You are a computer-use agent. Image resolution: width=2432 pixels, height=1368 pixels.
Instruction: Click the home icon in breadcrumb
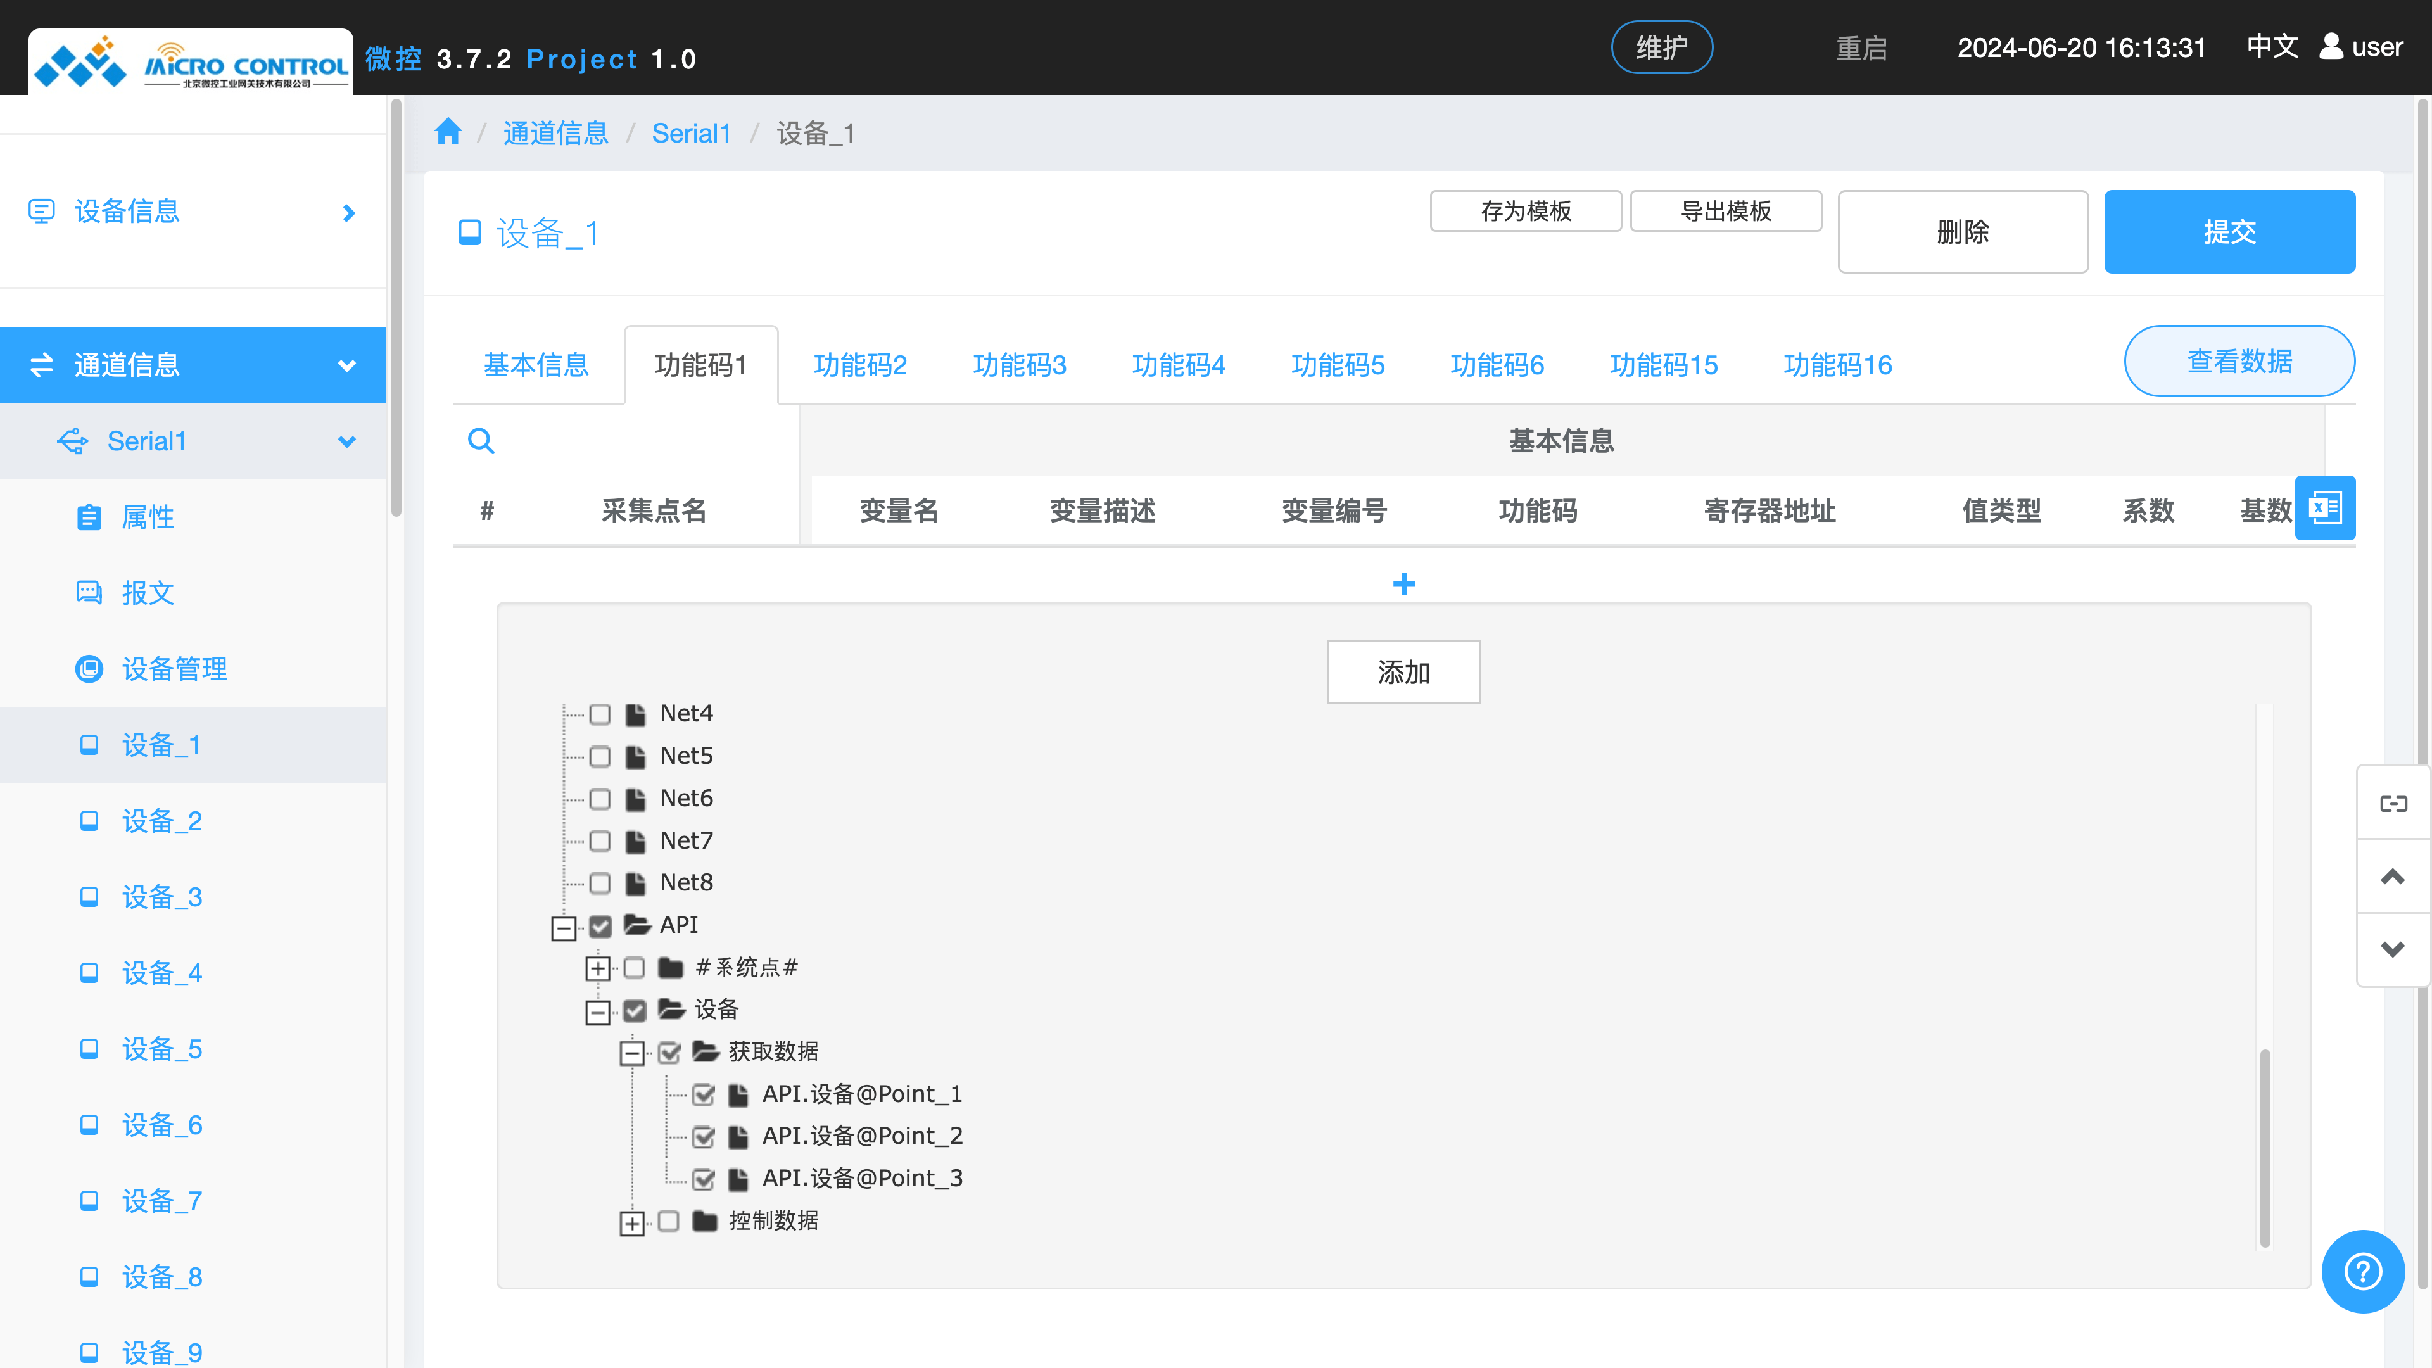448,132
